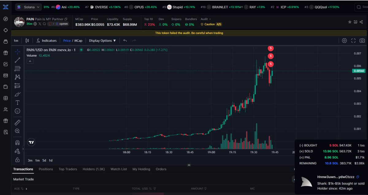Open the token website globe icon
The image size is (368, 195).
[35, 24]
